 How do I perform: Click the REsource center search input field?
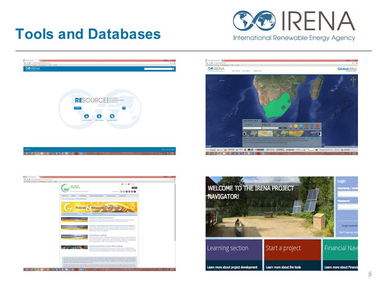point(102,108)
